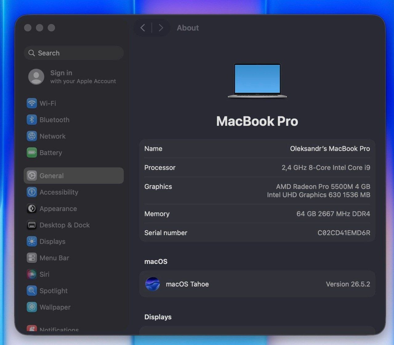Screen dimensions: 394x345
Task: Select the Menu Bar icon
Action: click(x=32, y=258)
